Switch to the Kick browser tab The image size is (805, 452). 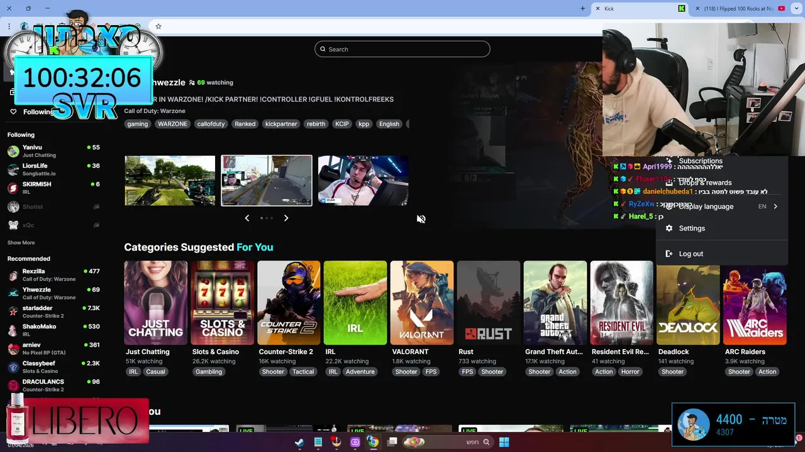(640, 9)
